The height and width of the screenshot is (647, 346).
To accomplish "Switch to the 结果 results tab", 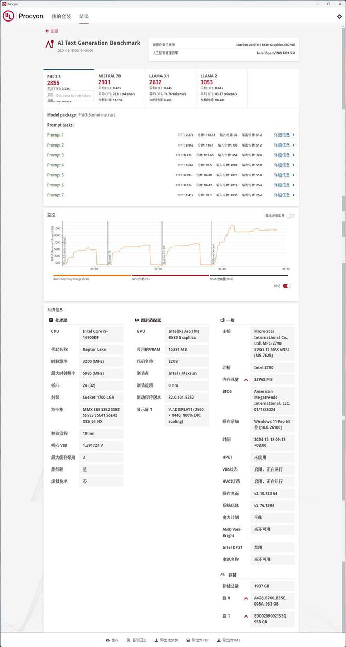I will click(x=84, y=16).
